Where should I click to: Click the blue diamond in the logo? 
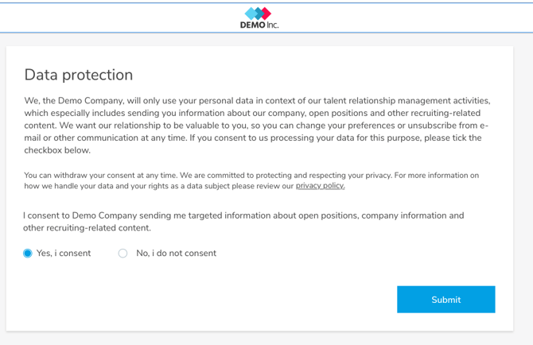(251, 13)
